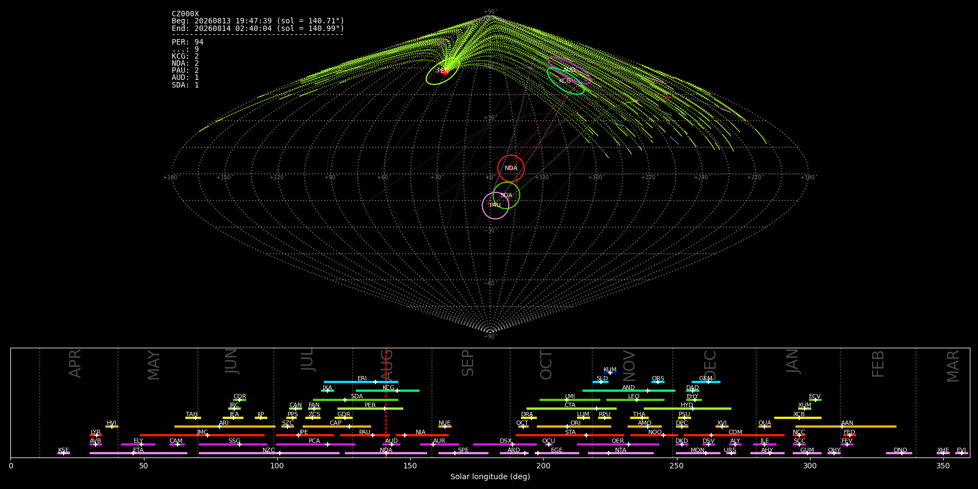The width and height of the screenshot is (978, 489).
Task: Select the LEO shower bar in the timeline
Action: pyautogui.click(x=635, y=400)
